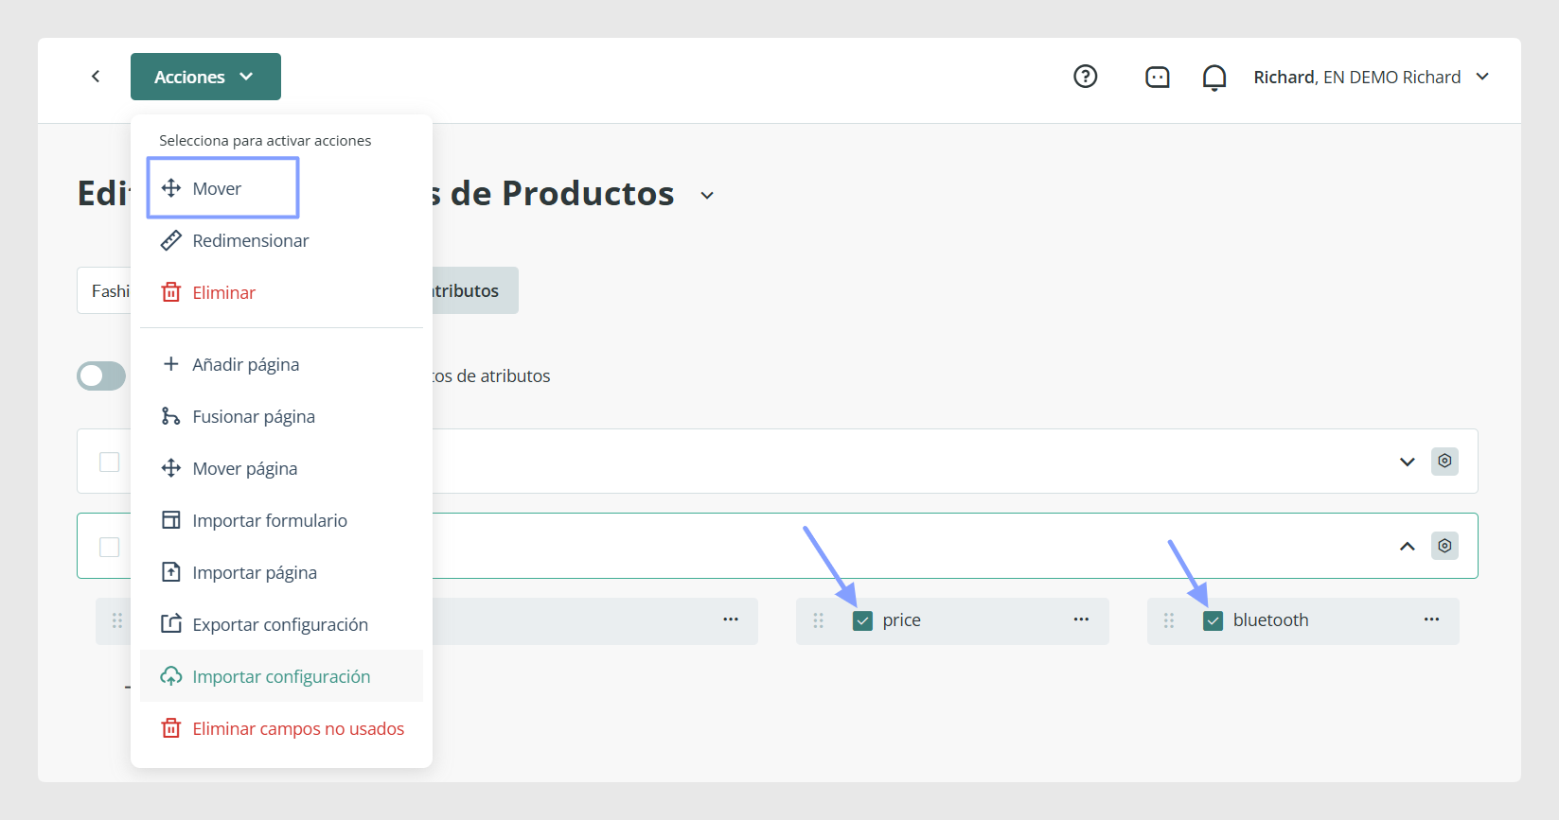
Task: Open the notifications bell
Action: pyautogui.click(x=1214, y=77)
